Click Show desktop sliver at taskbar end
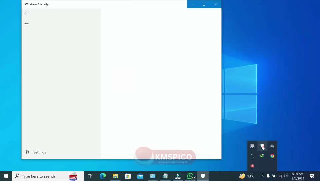 [x=319, y=176]
